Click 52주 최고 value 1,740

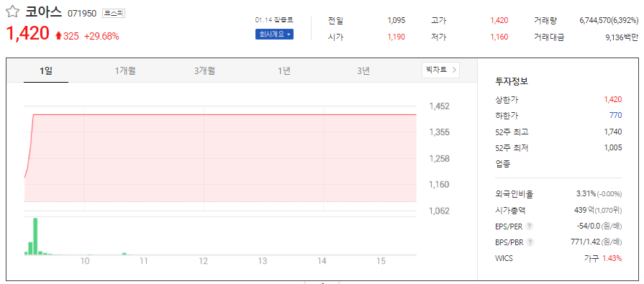[613, 132]
